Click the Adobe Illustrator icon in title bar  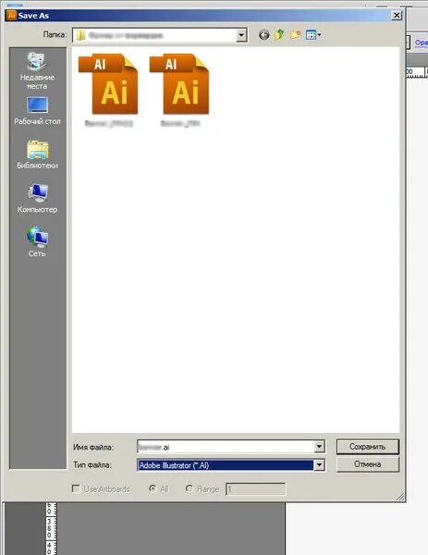[x=12, y=15]
